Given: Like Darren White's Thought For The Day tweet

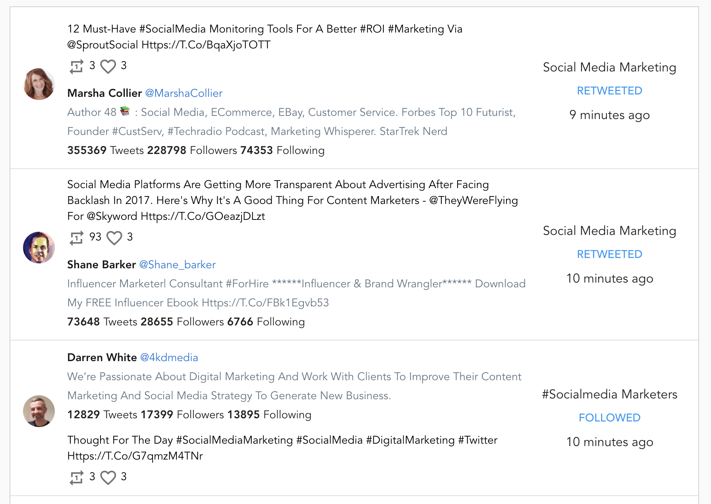Looking at the screenshot, I should (108, 477).
